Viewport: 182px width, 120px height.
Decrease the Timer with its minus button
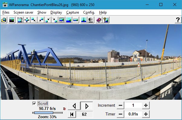click(121, 114)
